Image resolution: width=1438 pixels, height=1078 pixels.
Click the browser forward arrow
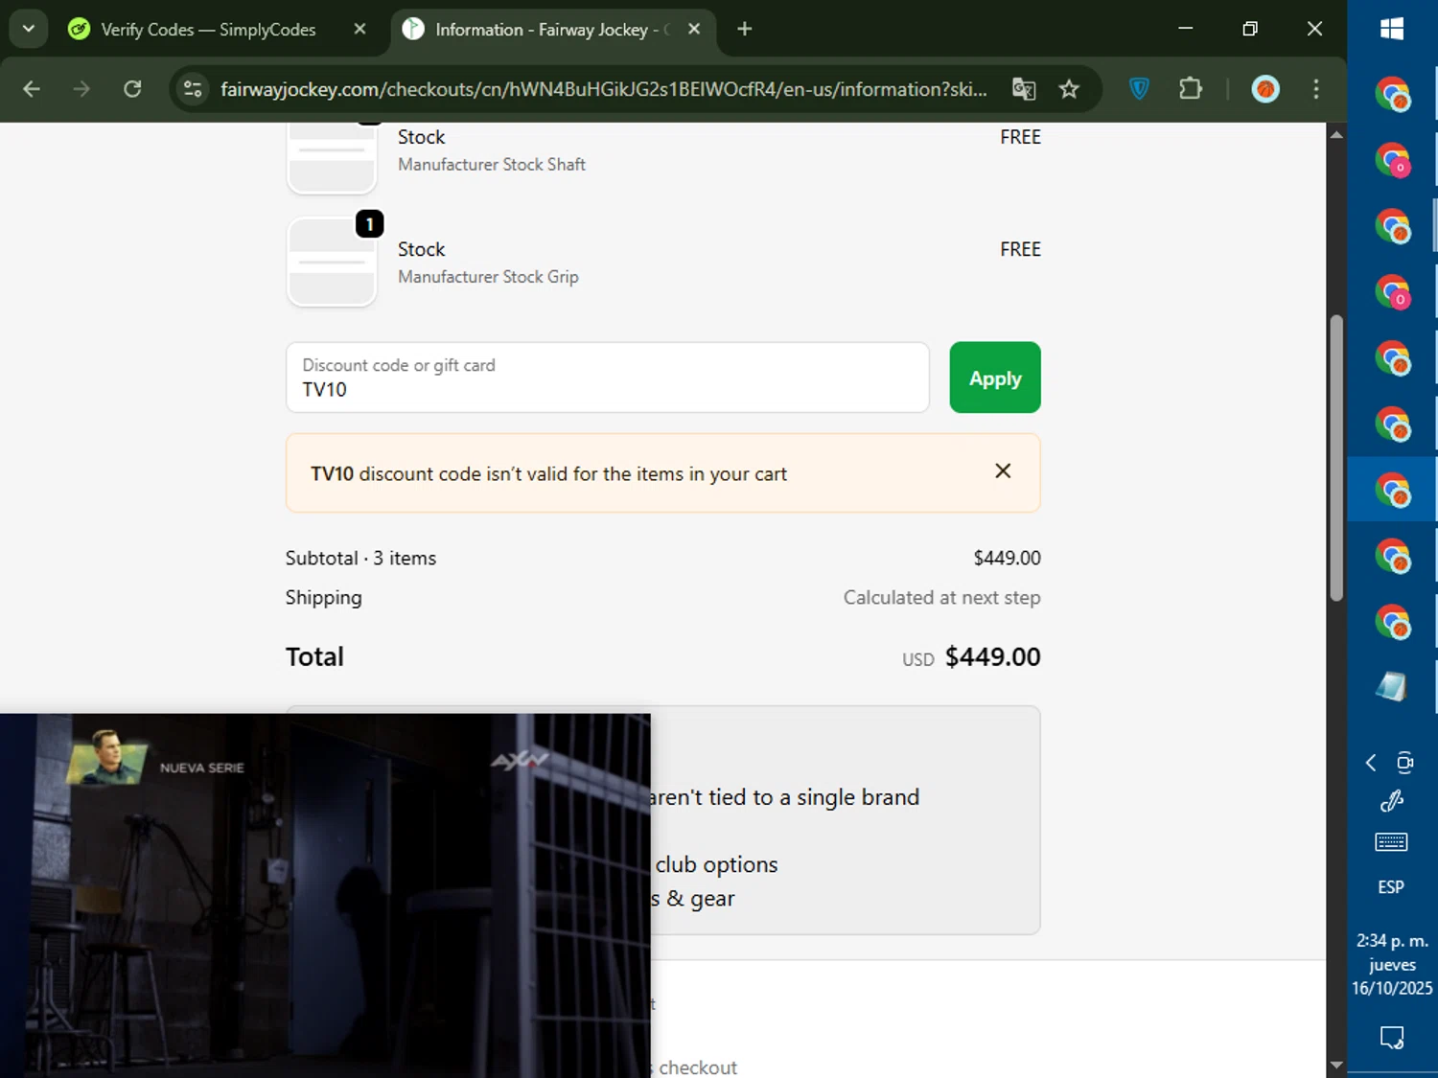[x=81, y=89]
